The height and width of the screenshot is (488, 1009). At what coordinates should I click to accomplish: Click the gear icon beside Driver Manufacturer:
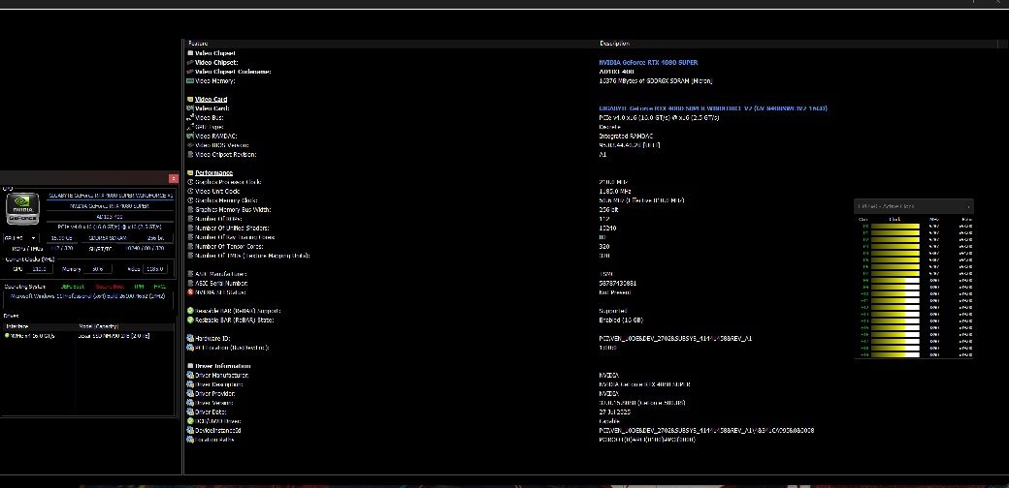[190, 375]
